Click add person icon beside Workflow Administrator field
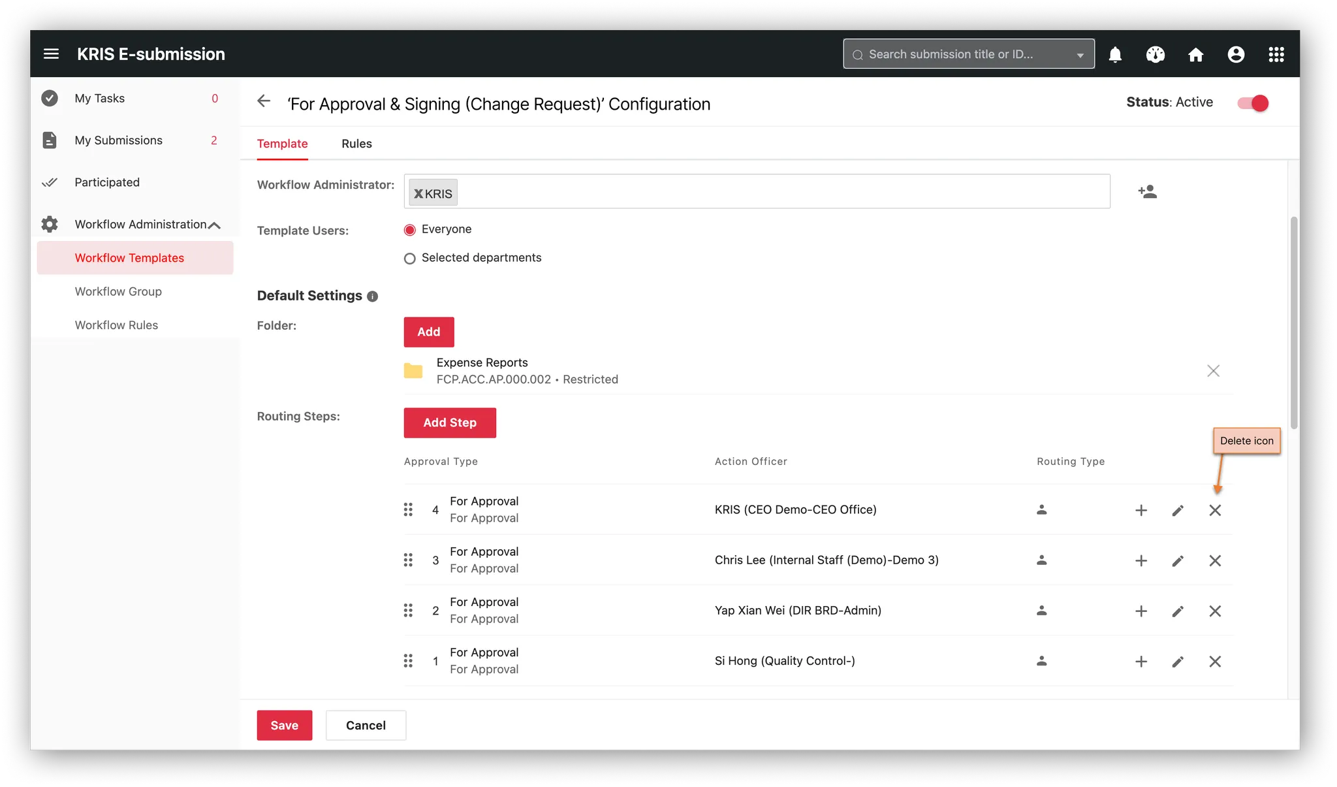This screenshot has width=1337, height=787. coord(1148,191)
